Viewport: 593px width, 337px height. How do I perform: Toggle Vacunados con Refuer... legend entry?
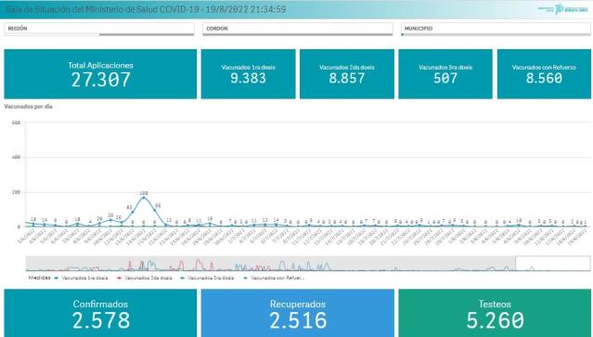[x=274, y=278]
